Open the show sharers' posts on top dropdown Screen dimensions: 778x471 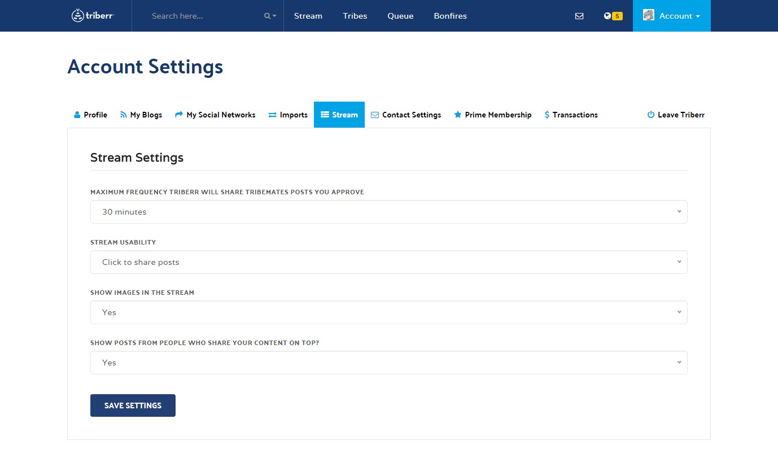click(388, 363)
